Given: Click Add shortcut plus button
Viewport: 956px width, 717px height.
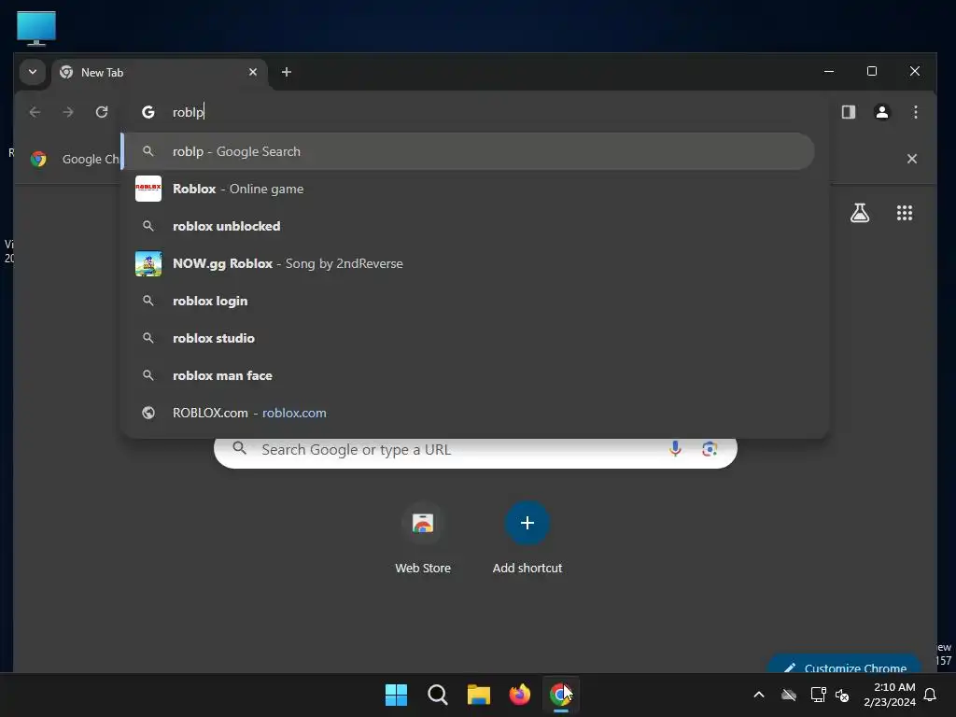Looking at the screenshot, I should tap(527, 523).
